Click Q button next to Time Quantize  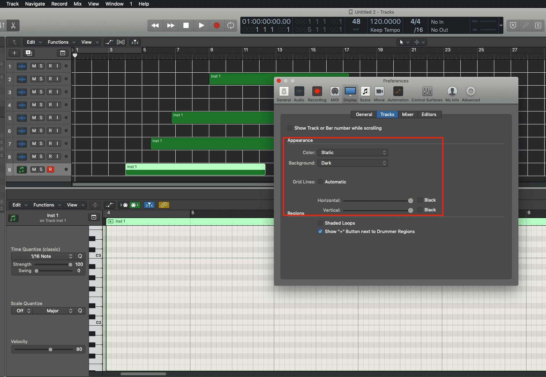pyautogui.click(x=80, y=256)
